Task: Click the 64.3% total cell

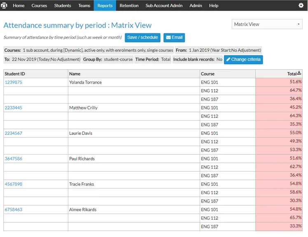Action: (x=279, y=116)
